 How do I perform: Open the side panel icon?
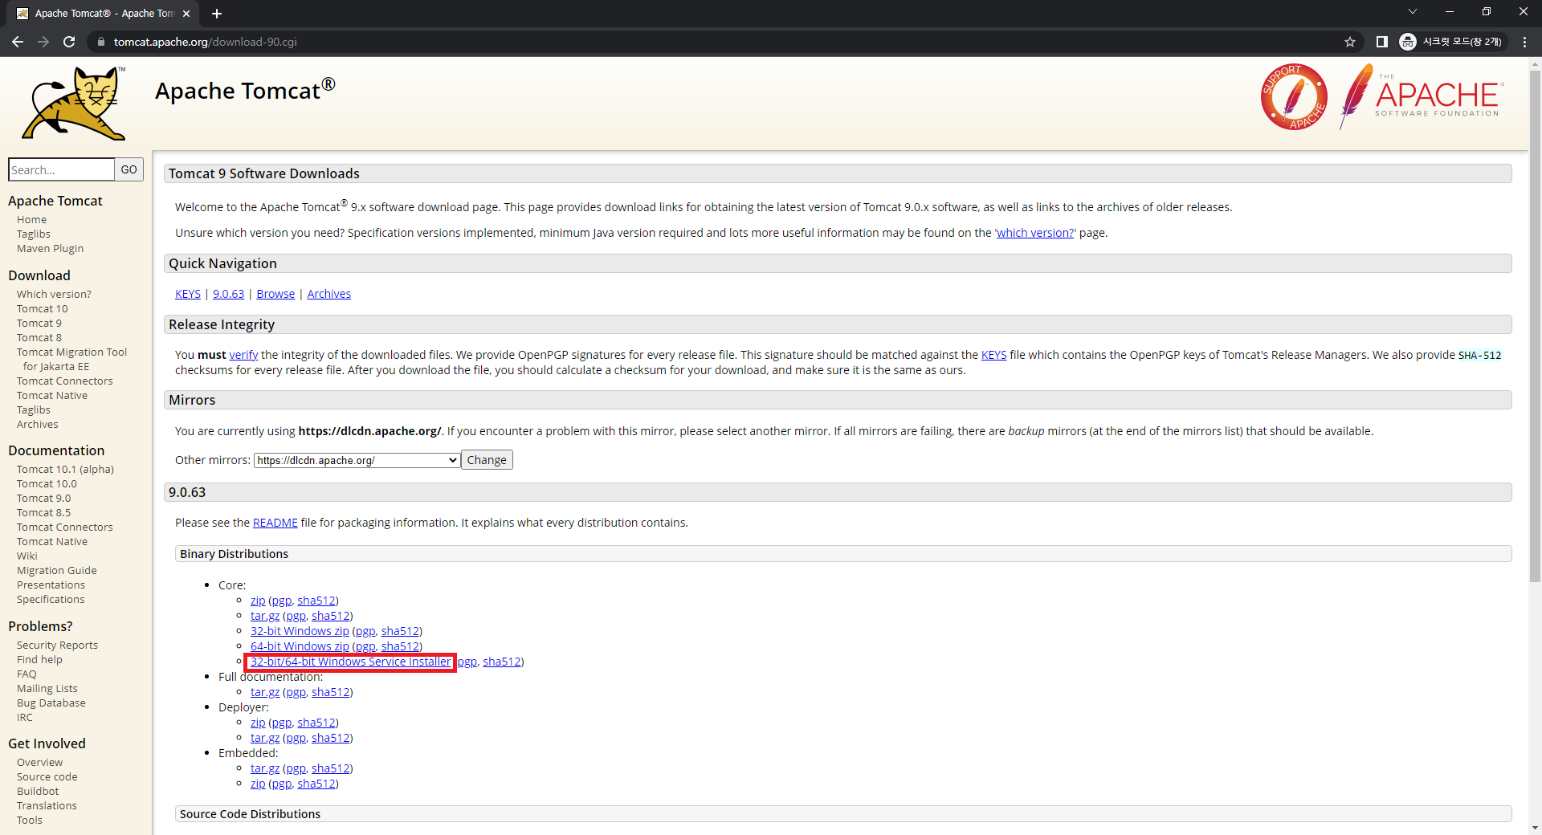point(1382,42)
